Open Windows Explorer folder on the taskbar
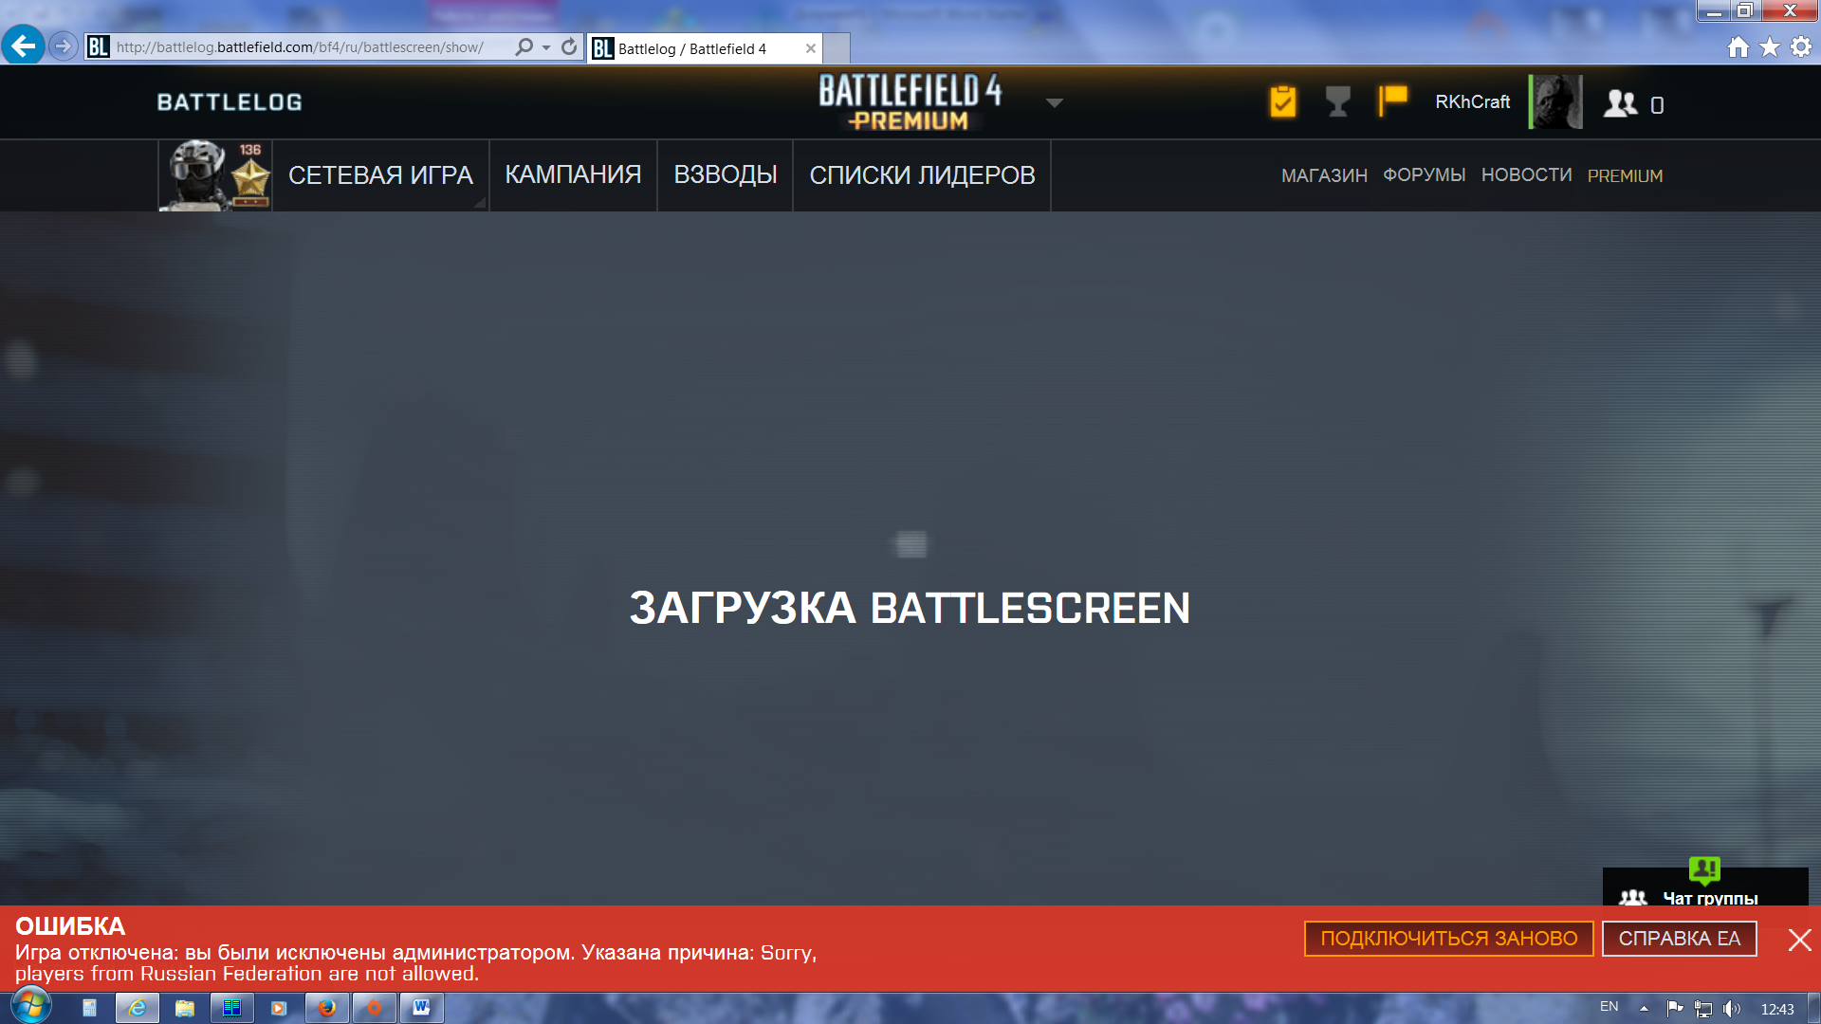 tap(184, 1008)
